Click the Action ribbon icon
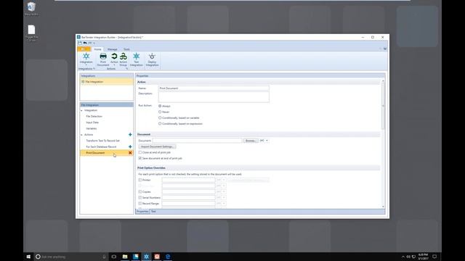 [x=114, y=57]
